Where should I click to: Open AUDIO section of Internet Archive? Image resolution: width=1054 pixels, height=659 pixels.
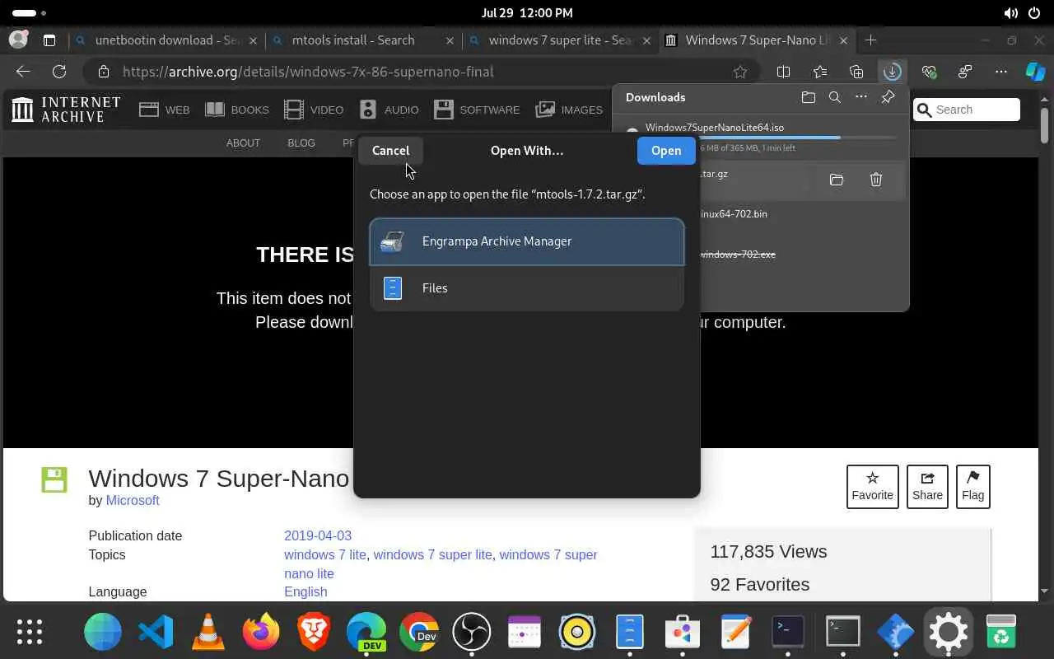click(x=389, y=110)
